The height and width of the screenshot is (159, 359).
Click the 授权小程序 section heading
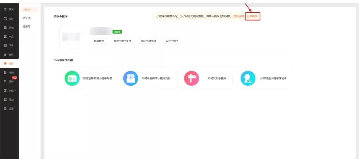click(x=60, y=17)
